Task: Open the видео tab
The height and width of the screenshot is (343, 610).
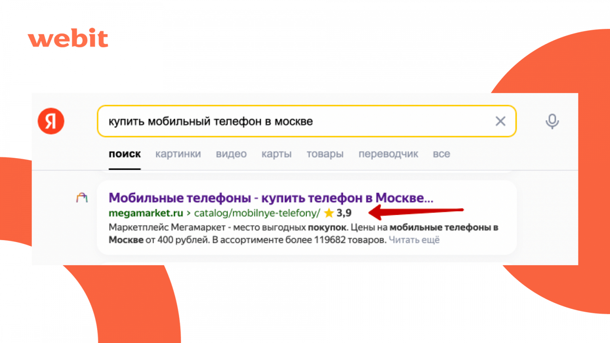Action: pos(231,154)
